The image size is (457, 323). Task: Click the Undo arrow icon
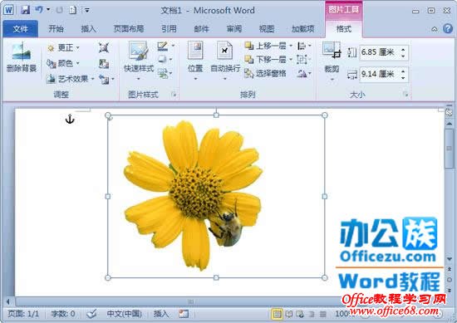tap(39, 10)
